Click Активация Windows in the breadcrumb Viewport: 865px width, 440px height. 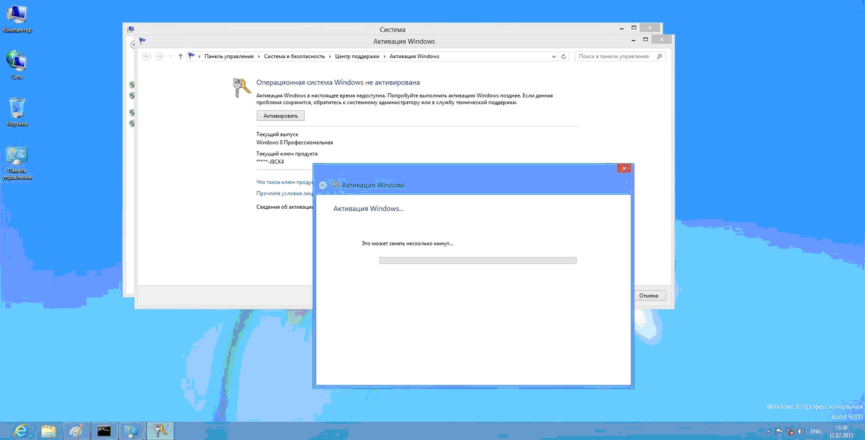414,56
